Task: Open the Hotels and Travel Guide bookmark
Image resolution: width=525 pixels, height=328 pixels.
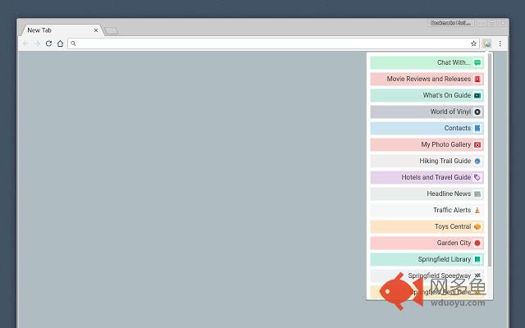Action: [427, 177]
